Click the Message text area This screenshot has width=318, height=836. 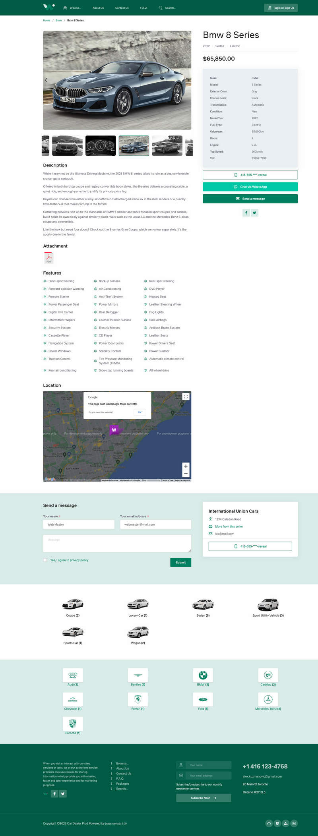point(117,543)
